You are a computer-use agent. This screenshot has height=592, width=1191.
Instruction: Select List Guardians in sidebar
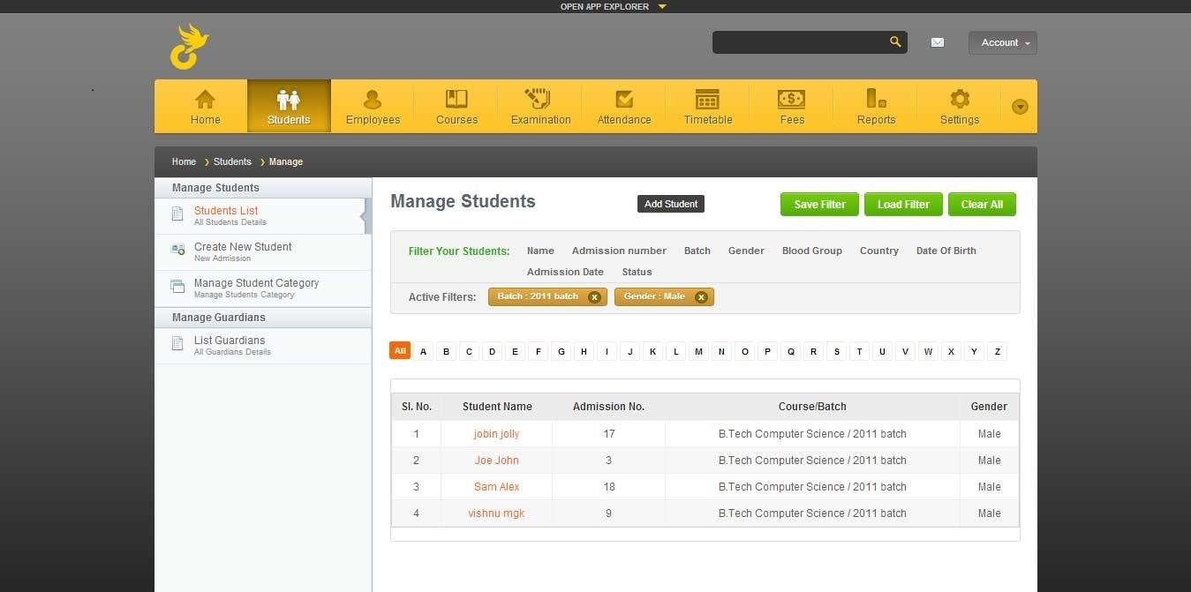click(x=262, y=346)
